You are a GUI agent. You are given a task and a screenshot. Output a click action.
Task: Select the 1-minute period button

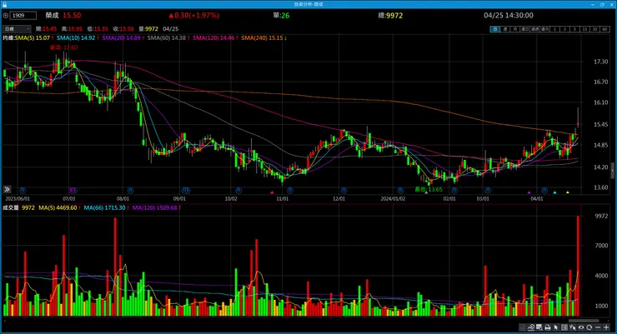click(x=554, y=29)
